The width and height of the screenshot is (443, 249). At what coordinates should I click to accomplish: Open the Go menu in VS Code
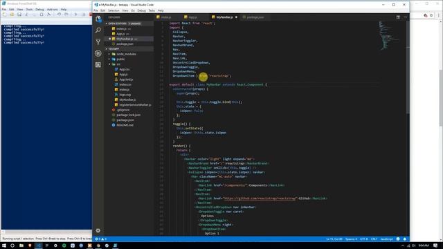click(132, 10)
